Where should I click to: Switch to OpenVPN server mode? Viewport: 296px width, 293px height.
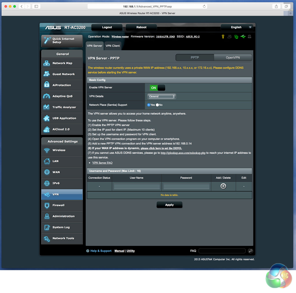233,58
